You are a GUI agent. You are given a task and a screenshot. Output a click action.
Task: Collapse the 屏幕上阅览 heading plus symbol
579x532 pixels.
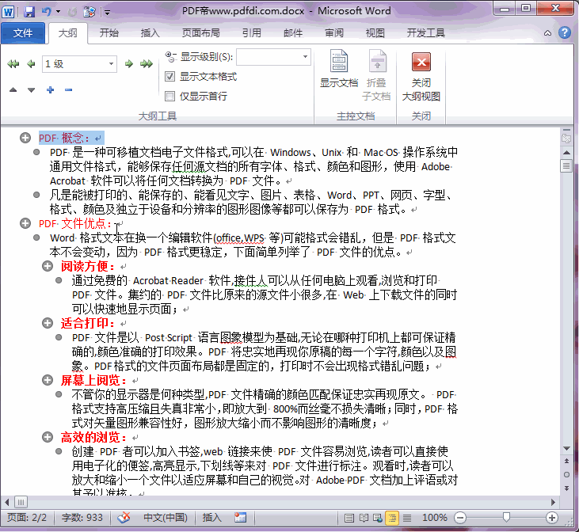tap(48, 380)
